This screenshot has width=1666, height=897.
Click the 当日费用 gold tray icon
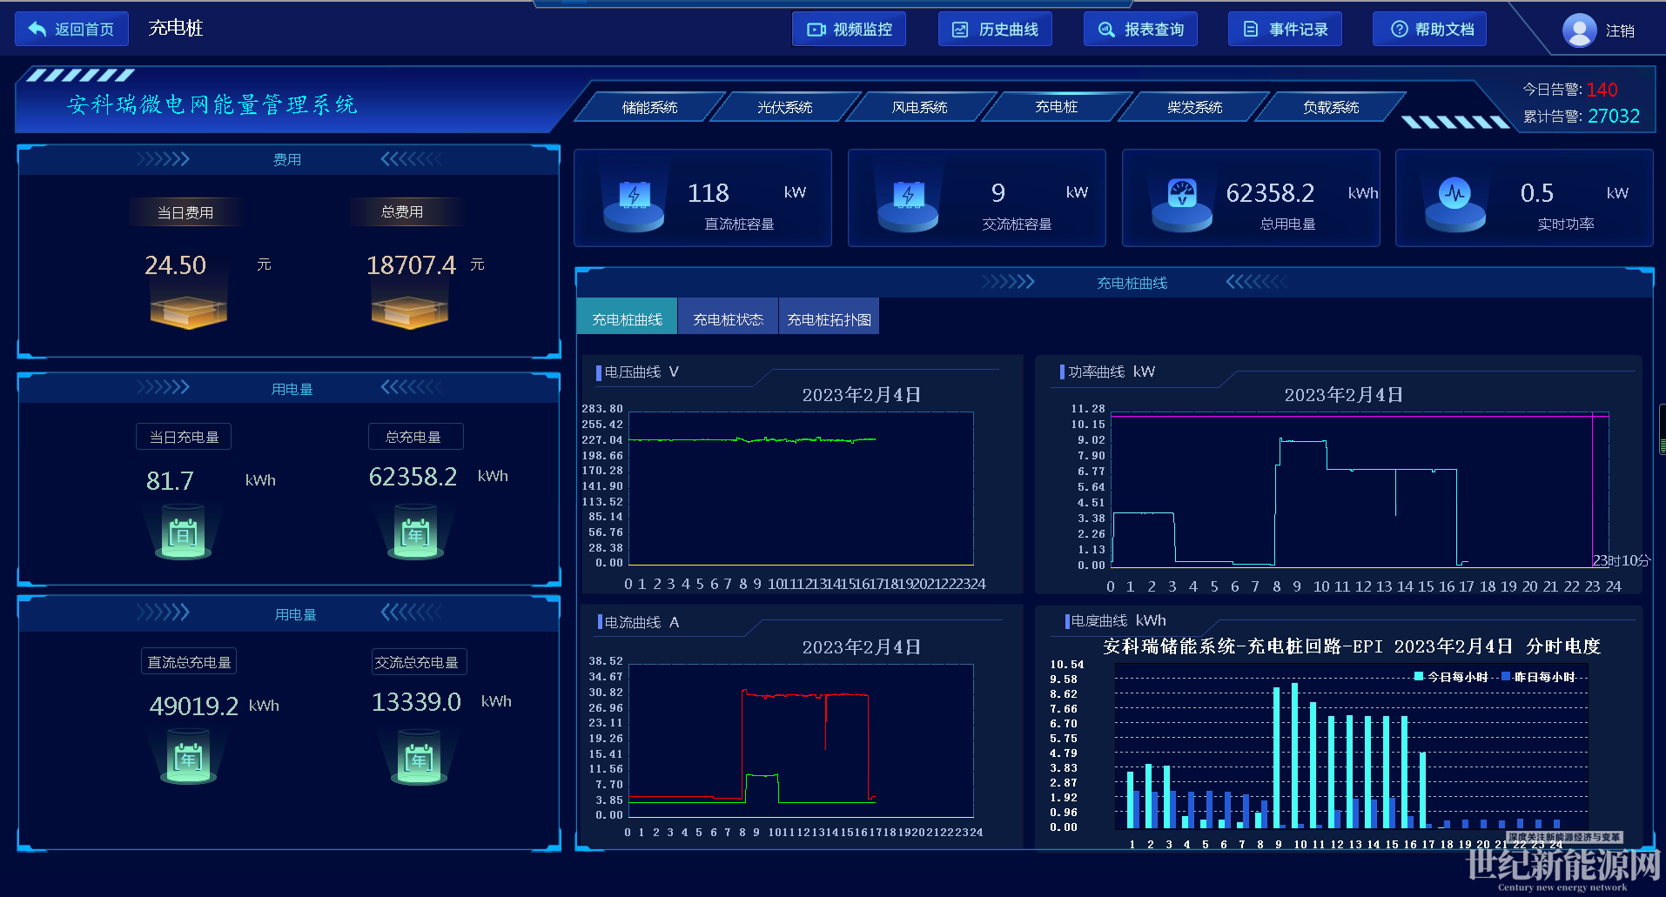188,311
